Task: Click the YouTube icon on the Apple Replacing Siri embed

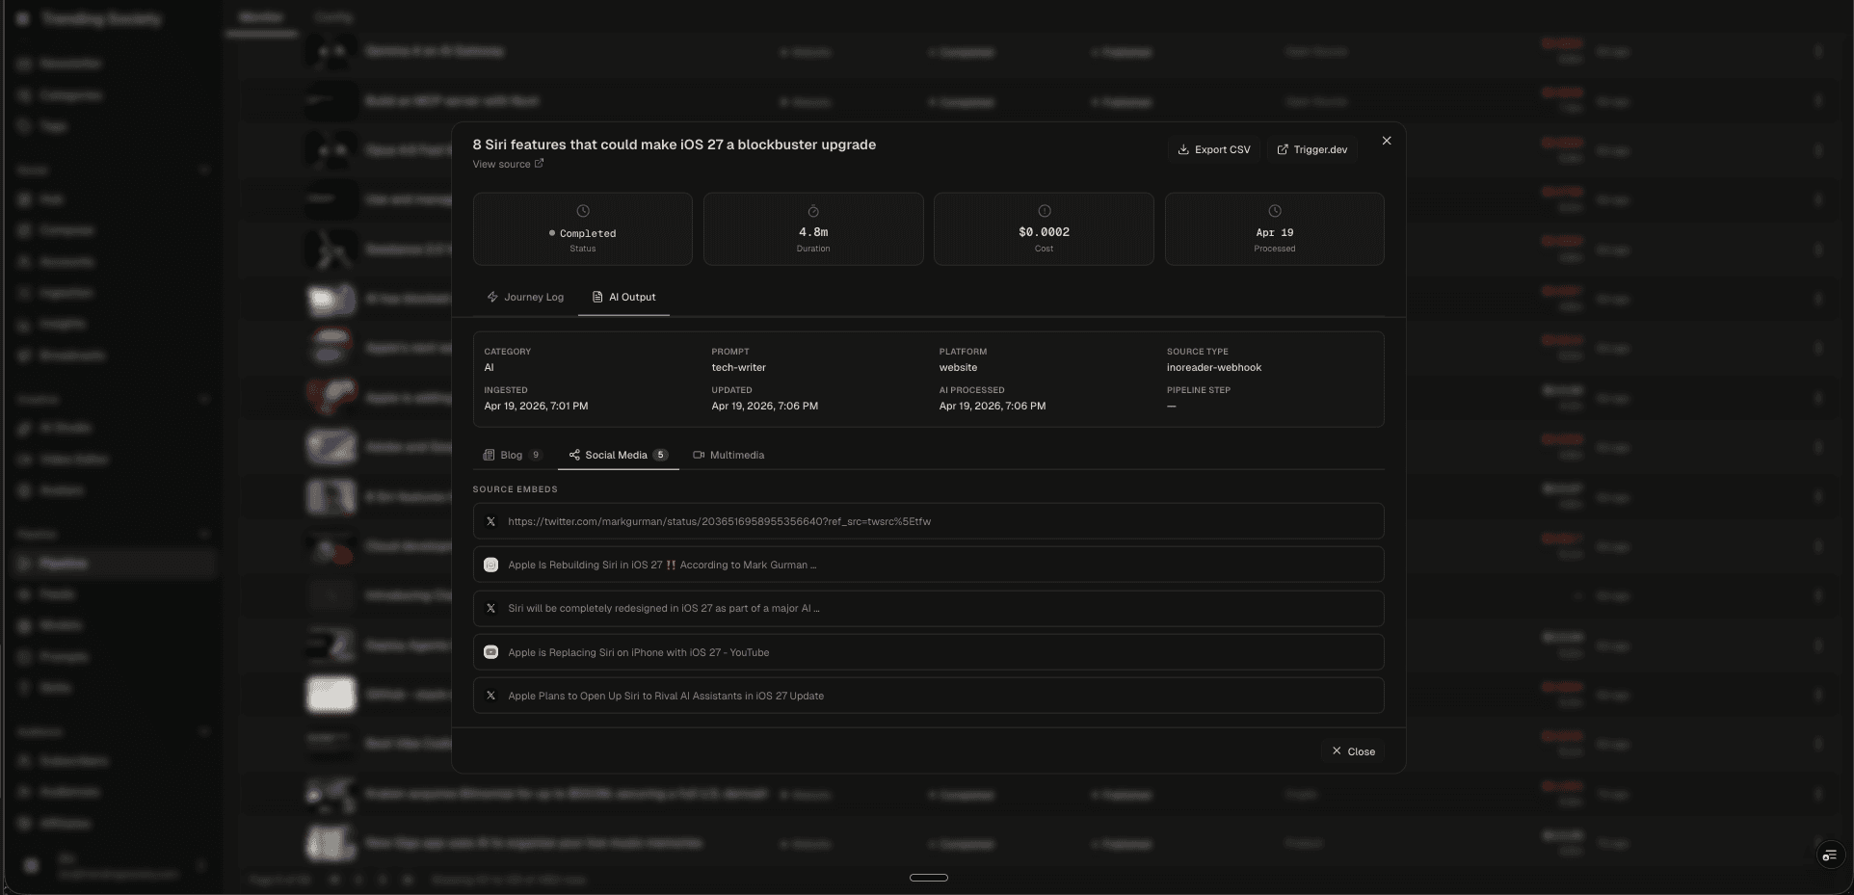Action: point(491,652)
